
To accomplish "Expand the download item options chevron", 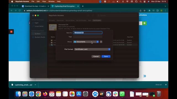I will tap(35, 85).
